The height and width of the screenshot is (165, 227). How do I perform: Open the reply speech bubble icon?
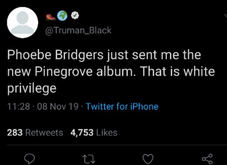(x=30, y=159)
